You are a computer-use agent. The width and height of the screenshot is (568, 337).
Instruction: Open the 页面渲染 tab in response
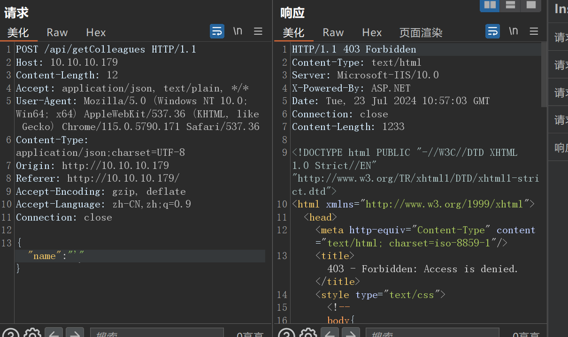(421, 32)
